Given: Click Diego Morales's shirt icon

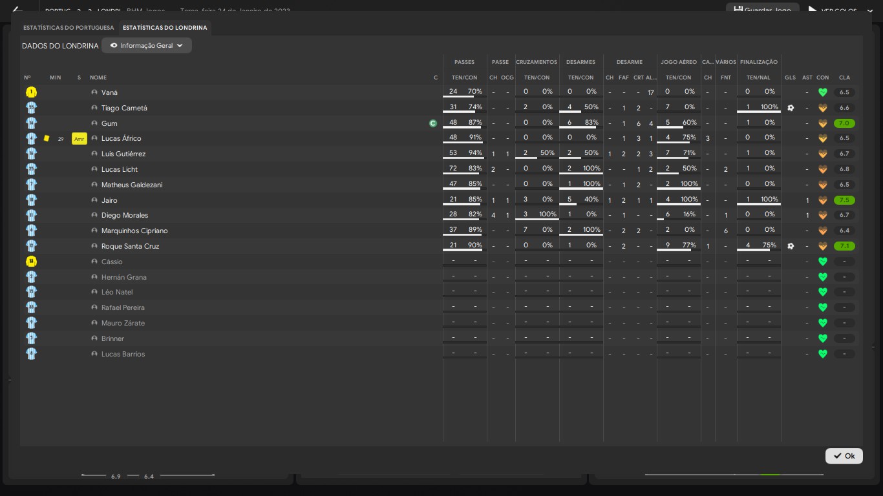Looking at the screenshot, I should [x=31, y=215].
